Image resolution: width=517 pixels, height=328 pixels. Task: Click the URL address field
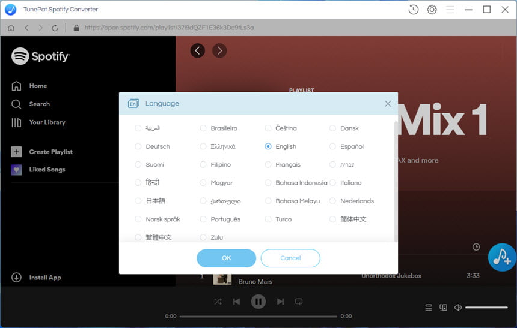click(x=169, y=28)
